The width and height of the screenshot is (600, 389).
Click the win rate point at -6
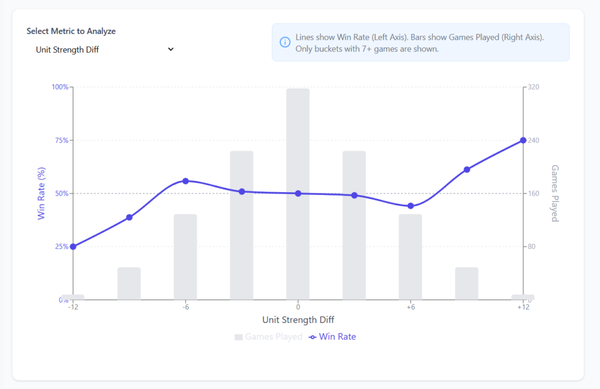(x=186, y=181)
